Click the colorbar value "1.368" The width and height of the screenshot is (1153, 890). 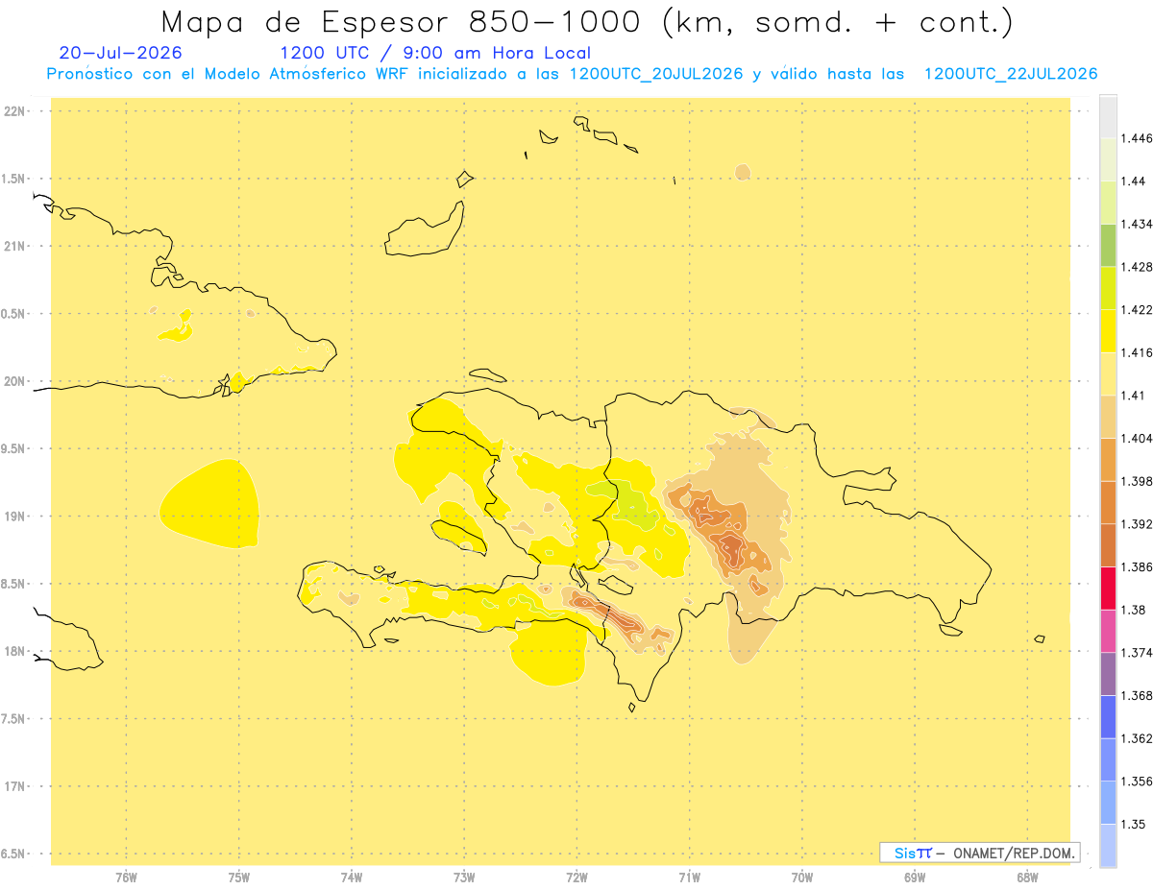pyautogui.click(x=1136, y=695)
